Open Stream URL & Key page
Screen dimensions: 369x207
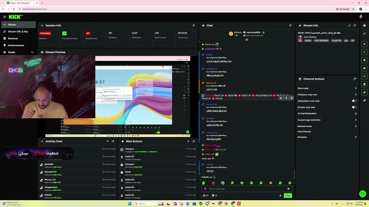pyautogui.click(x=18, y=32)
